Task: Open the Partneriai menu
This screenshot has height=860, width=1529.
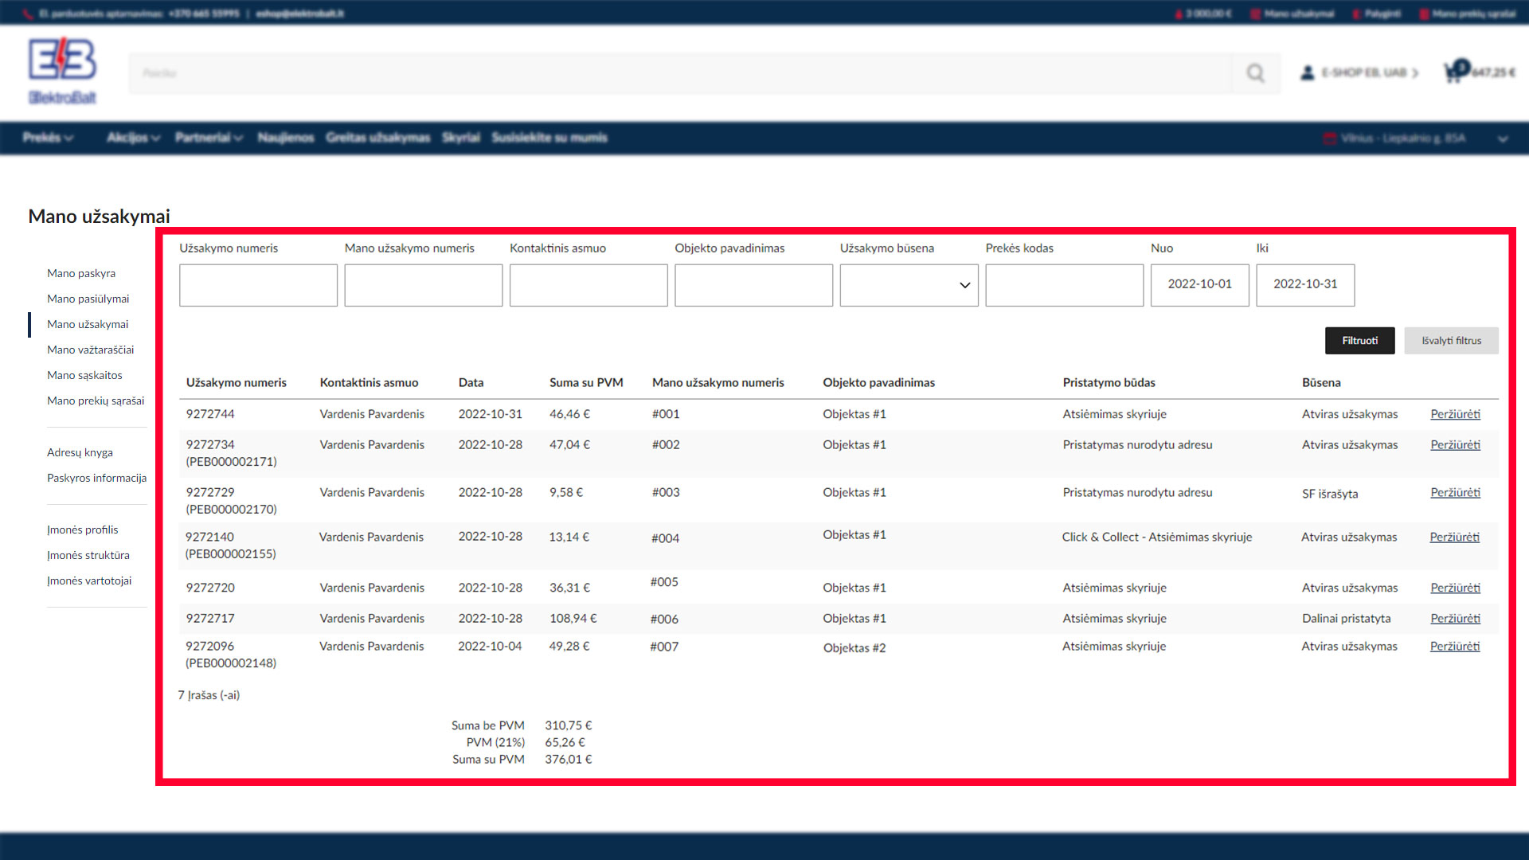Action: click(209, 138)
